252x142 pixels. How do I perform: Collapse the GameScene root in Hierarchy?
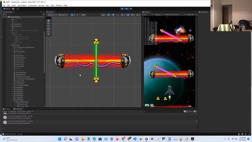7,17
